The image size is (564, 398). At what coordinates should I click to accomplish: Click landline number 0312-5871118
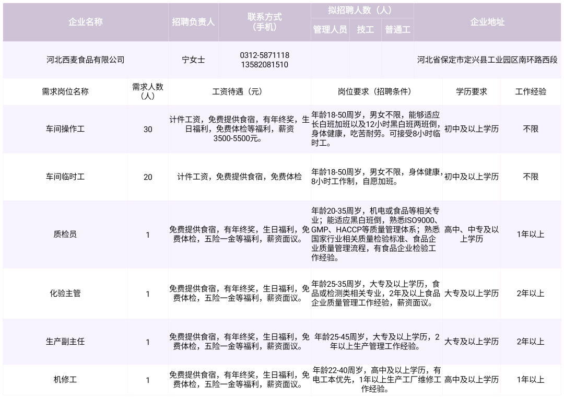point(265,55)
